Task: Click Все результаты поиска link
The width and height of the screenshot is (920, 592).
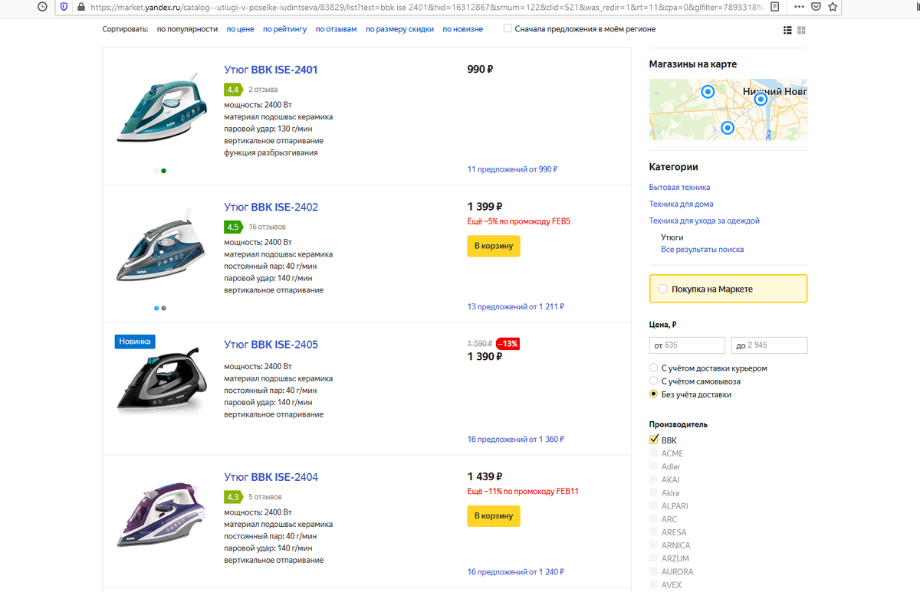Action: coord(702,250)
